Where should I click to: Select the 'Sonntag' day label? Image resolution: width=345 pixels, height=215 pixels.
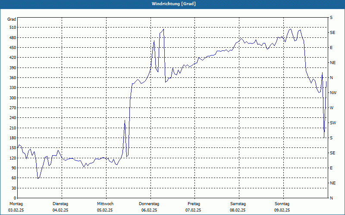(282, 204)
